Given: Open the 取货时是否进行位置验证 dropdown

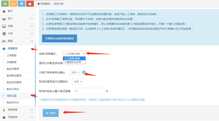Looking at the screenshot, I should [x=78, y=81].
